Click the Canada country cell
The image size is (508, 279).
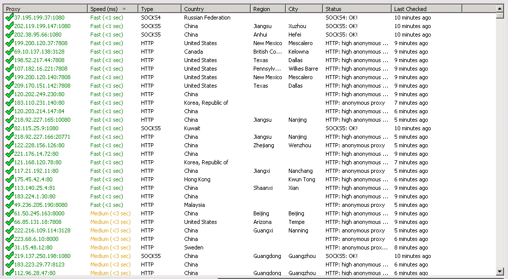(x=194, y=52)
